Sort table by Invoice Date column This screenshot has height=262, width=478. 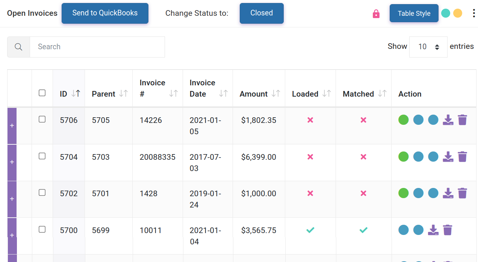pyautogui.click(x=208, y=88)
